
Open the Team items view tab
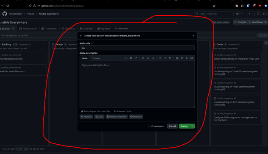tap(49, 28)
